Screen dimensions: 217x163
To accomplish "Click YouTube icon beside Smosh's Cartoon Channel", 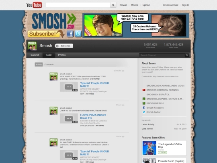I will pos(144,90).
